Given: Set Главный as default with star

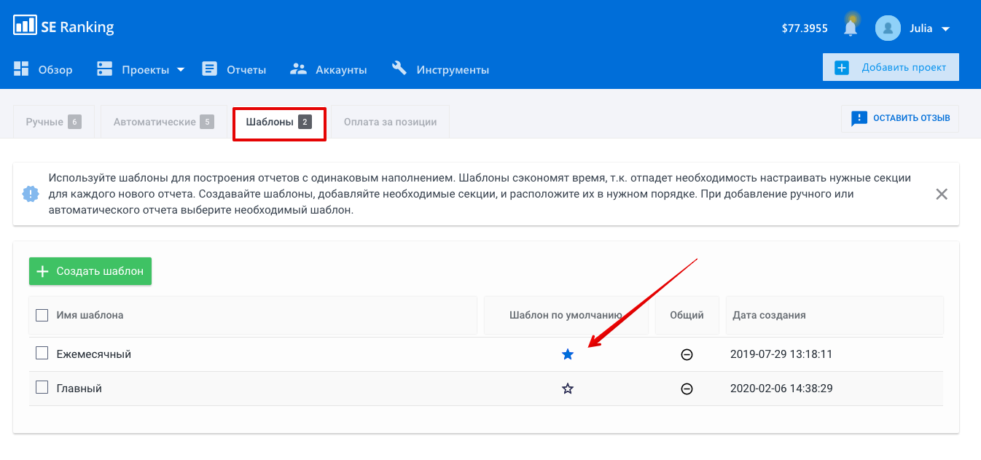Looking at the screenshot, I should (568, 389).
